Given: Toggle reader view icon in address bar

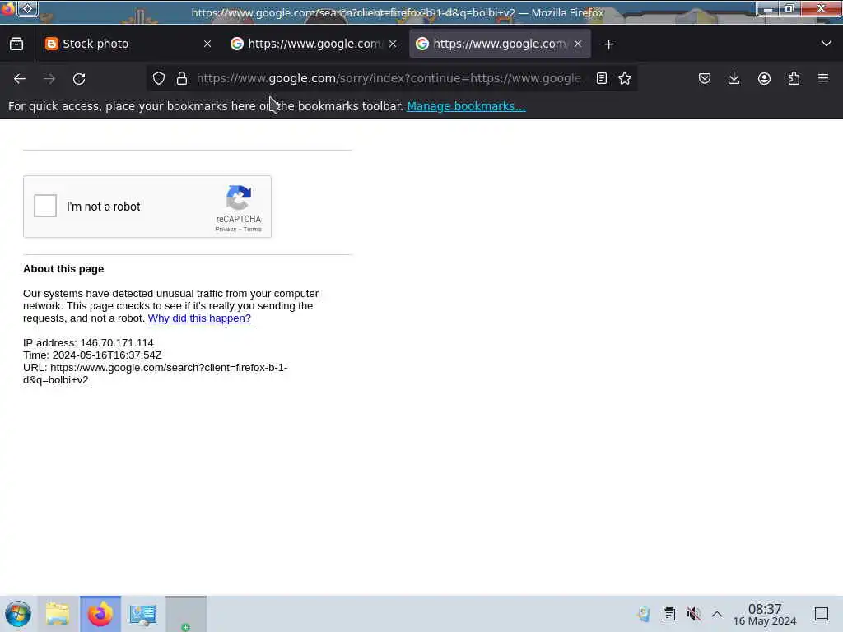Looking at the screenshot, I should (602, 78).
